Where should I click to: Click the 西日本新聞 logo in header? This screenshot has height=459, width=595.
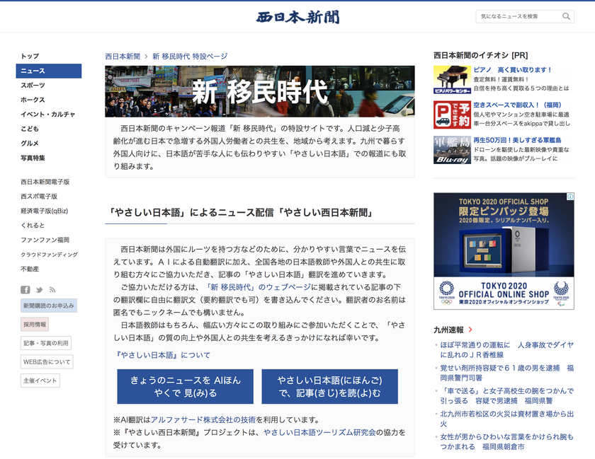tap(298, 17)
